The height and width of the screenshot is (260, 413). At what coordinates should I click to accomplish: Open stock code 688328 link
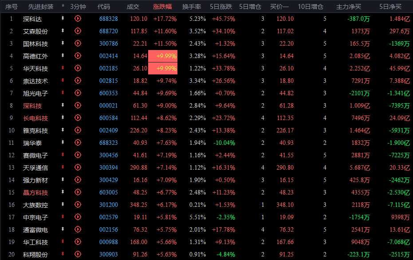coord(109,19)
